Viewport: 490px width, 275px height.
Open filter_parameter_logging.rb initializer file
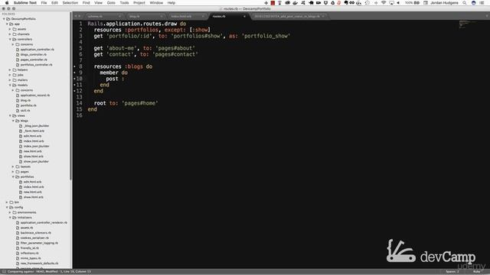39,243
